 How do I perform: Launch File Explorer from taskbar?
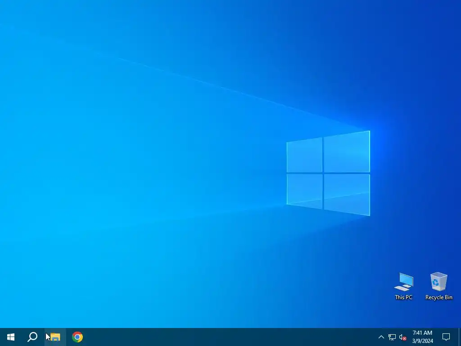tap(55, 337)
